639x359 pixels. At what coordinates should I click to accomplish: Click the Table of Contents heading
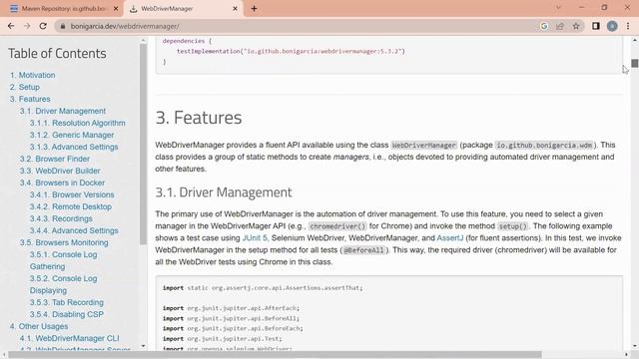tap(57, 53)
